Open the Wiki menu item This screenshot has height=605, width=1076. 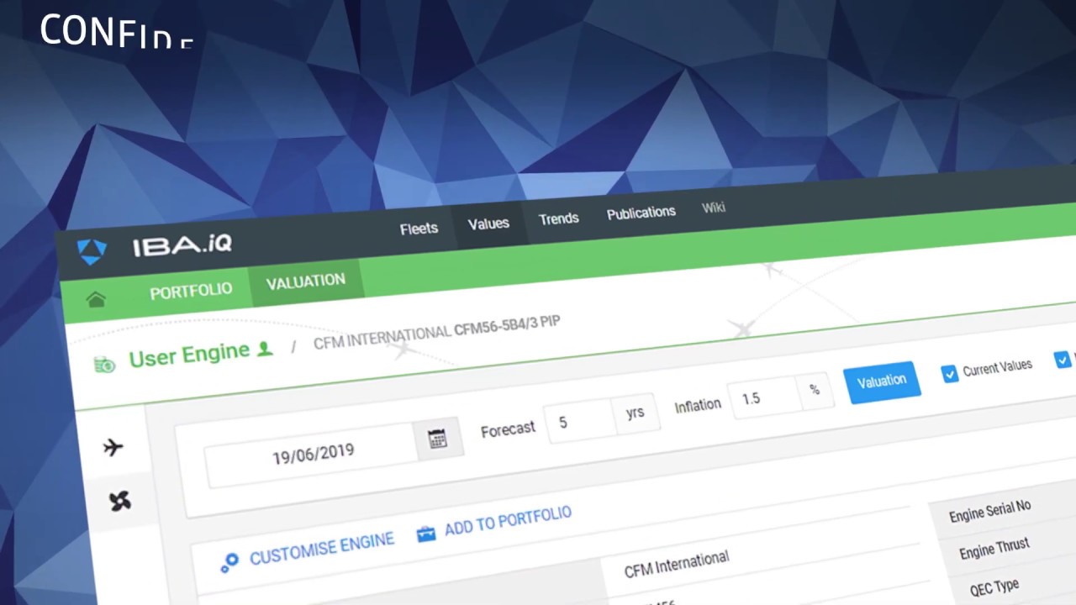714,208
